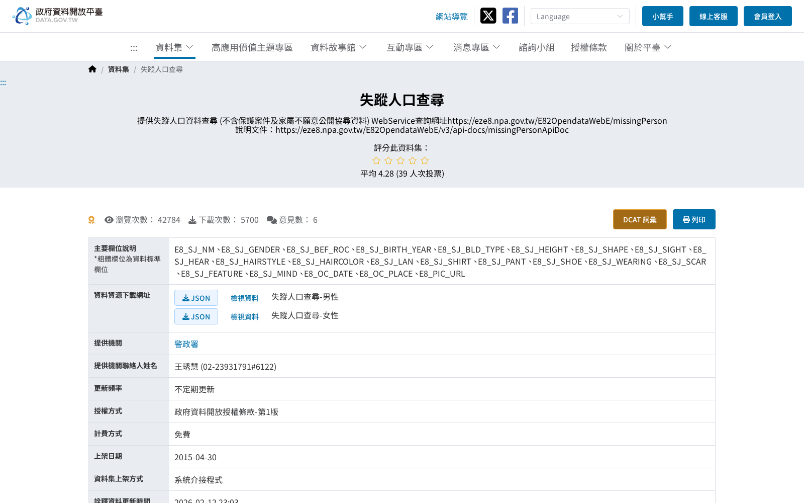Open 諮詢小組 menu item
This screenshot has width=804, height=503.
click(x=536, y=47)
